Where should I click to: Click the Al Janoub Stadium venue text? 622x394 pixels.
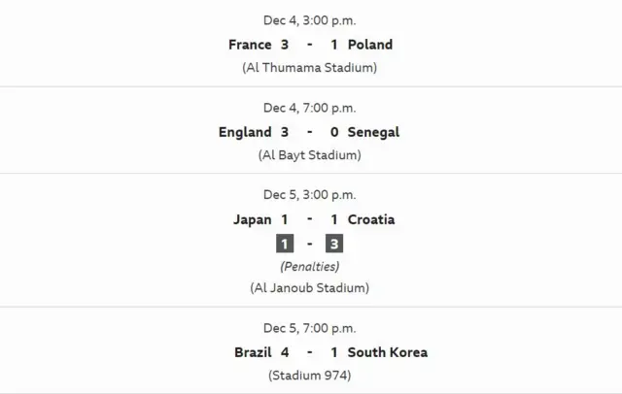tap(309, 287)
